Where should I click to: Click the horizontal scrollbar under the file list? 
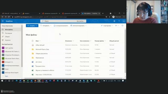point(73,78)
